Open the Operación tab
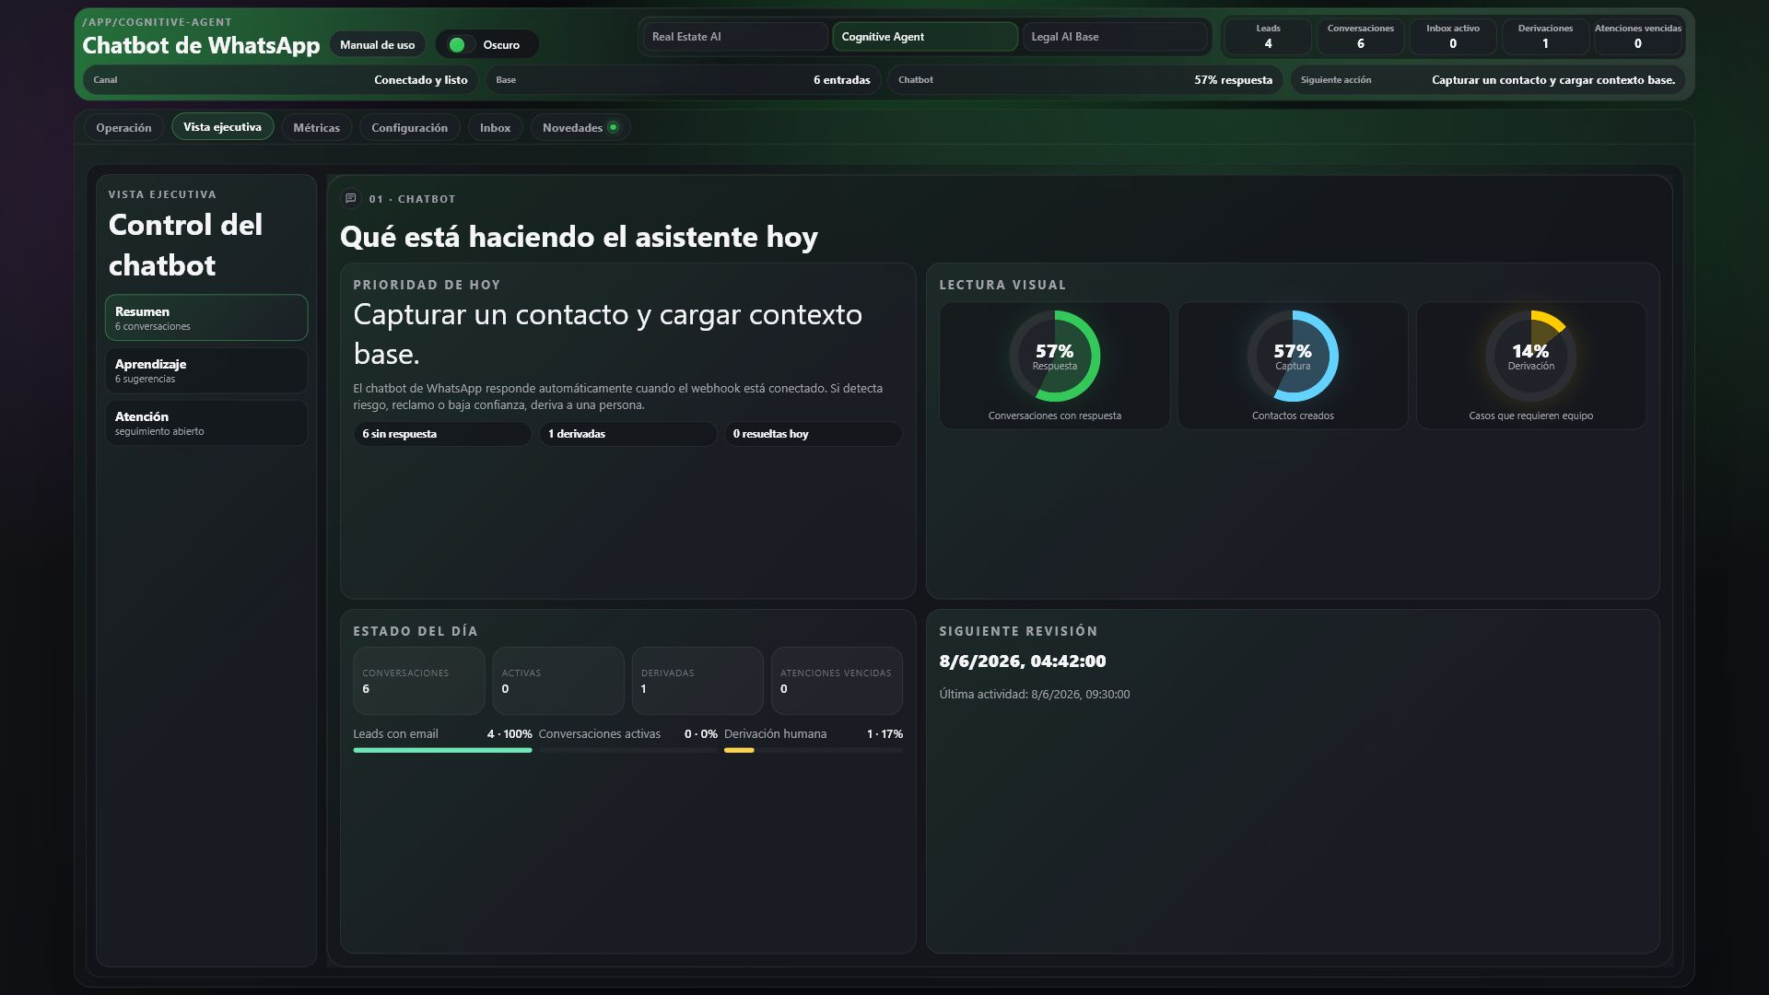 tap(123, 127)
